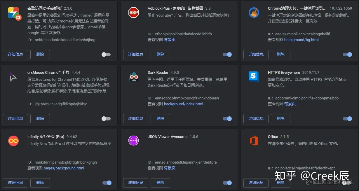Open 详细信息 for 谷歌访问助手破解版

click(15, 54)
